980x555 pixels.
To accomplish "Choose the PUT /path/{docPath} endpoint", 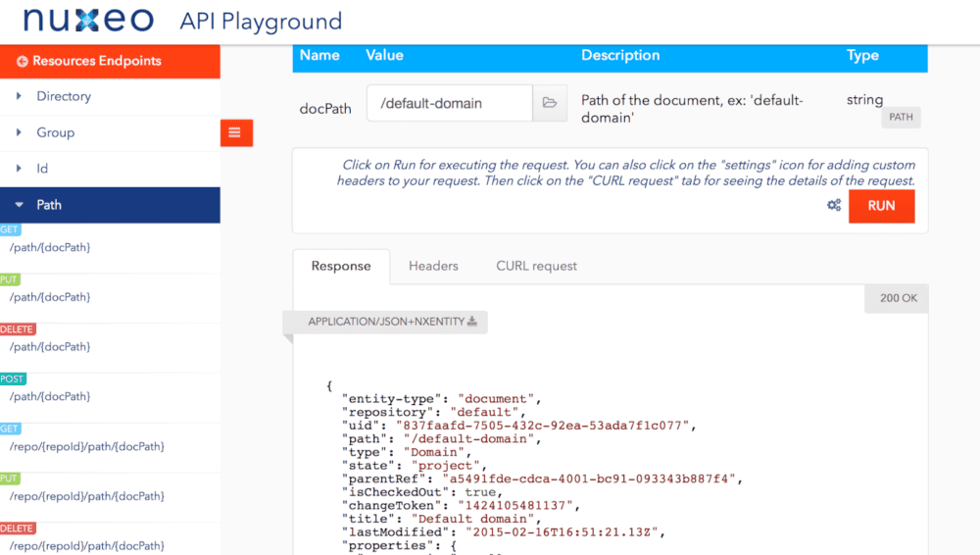I will click(49, 297).
